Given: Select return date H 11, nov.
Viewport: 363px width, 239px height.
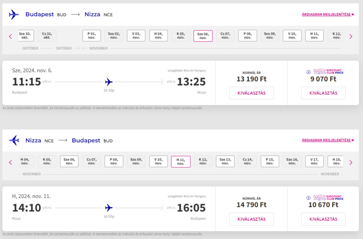Looking at the screenshot, I should pyautogui.click(x=180, y=161).
